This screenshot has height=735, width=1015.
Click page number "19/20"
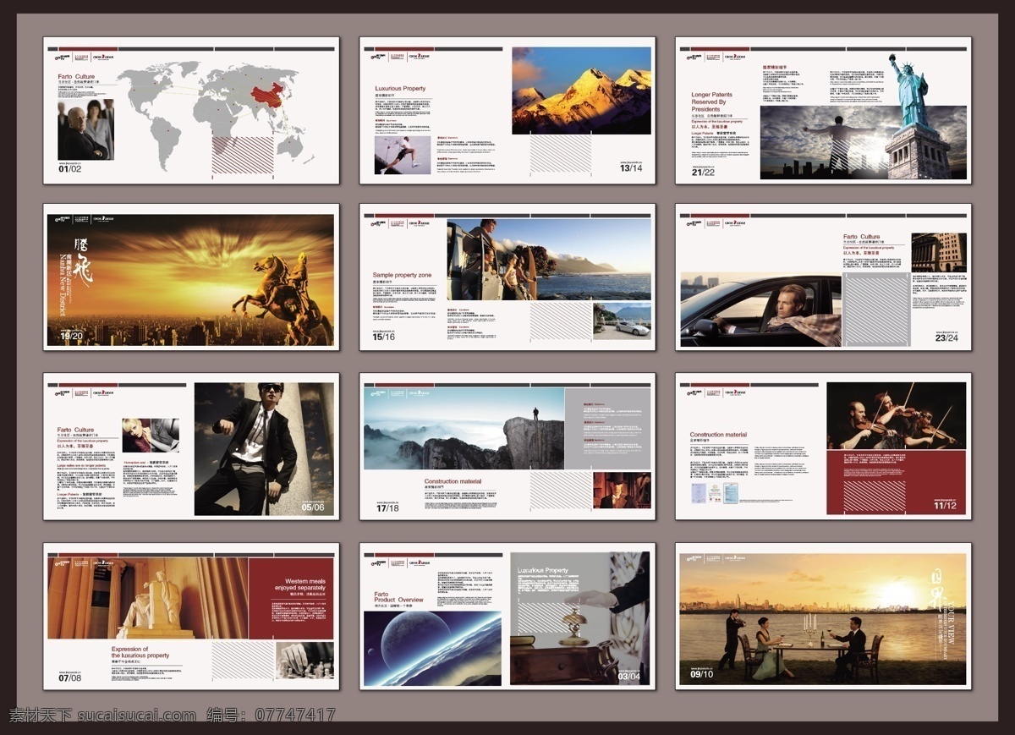point(71,337)
